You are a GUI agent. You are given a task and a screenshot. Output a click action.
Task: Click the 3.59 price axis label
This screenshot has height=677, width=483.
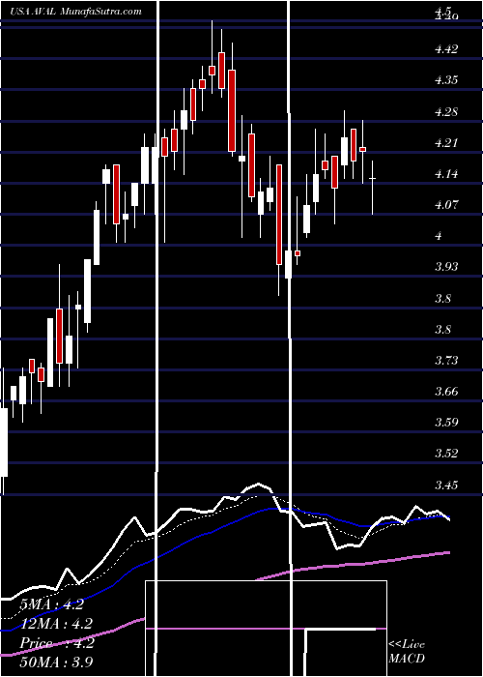(x=446, y=423)
